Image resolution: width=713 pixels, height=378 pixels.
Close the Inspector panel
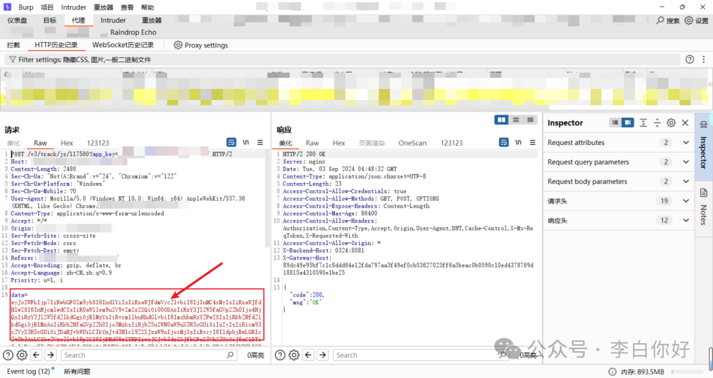[x=685, y=122]
